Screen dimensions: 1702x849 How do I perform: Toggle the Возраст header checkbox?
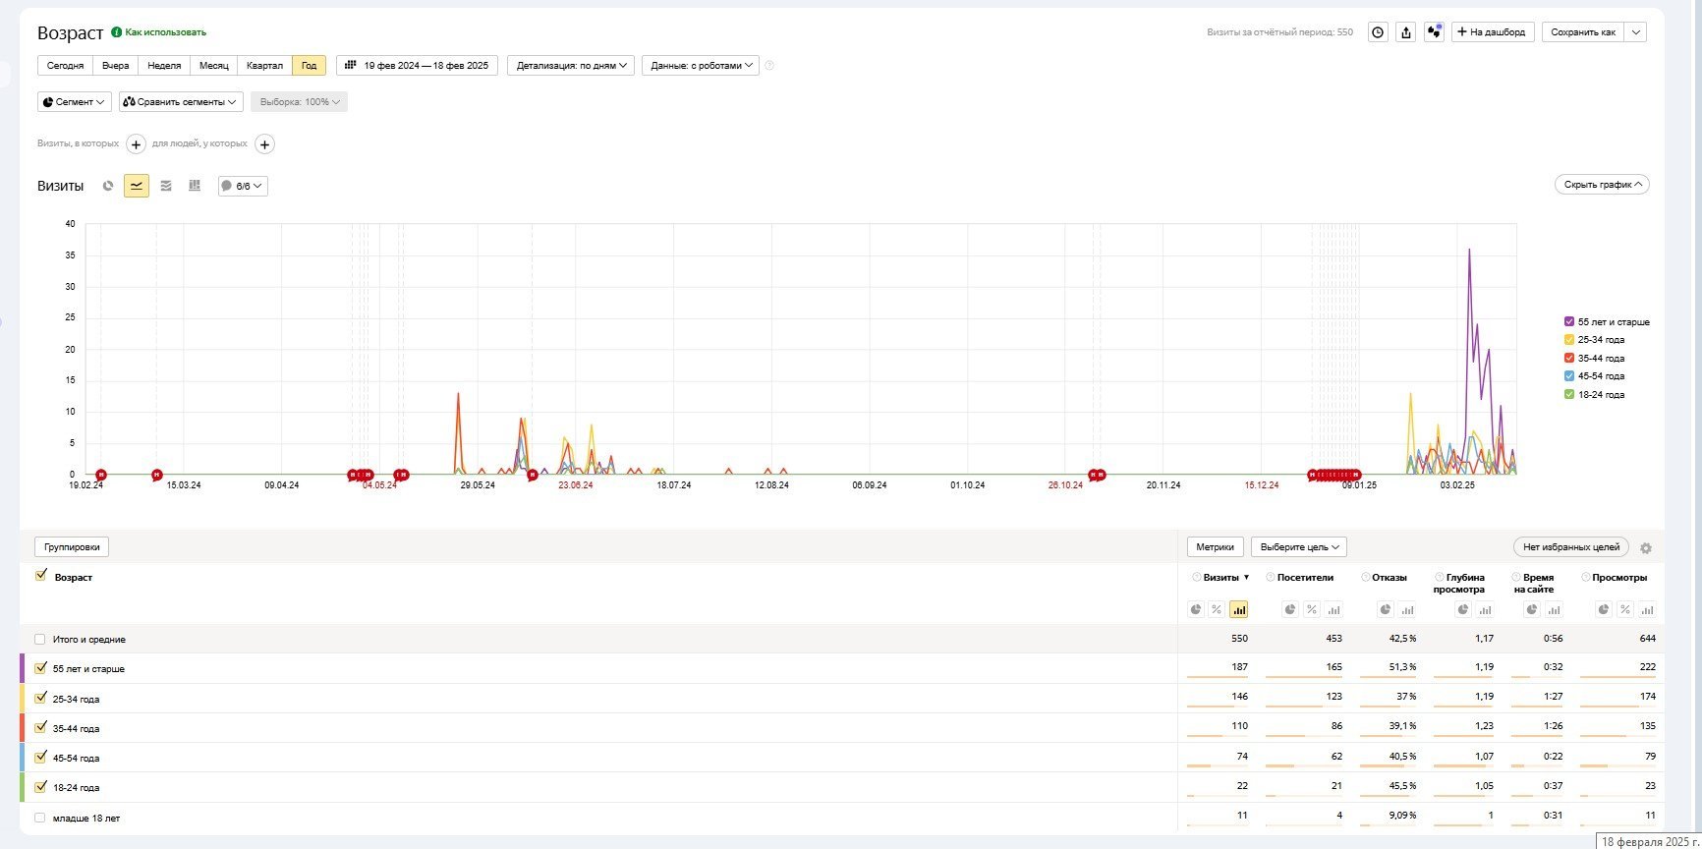coord(40,576)
